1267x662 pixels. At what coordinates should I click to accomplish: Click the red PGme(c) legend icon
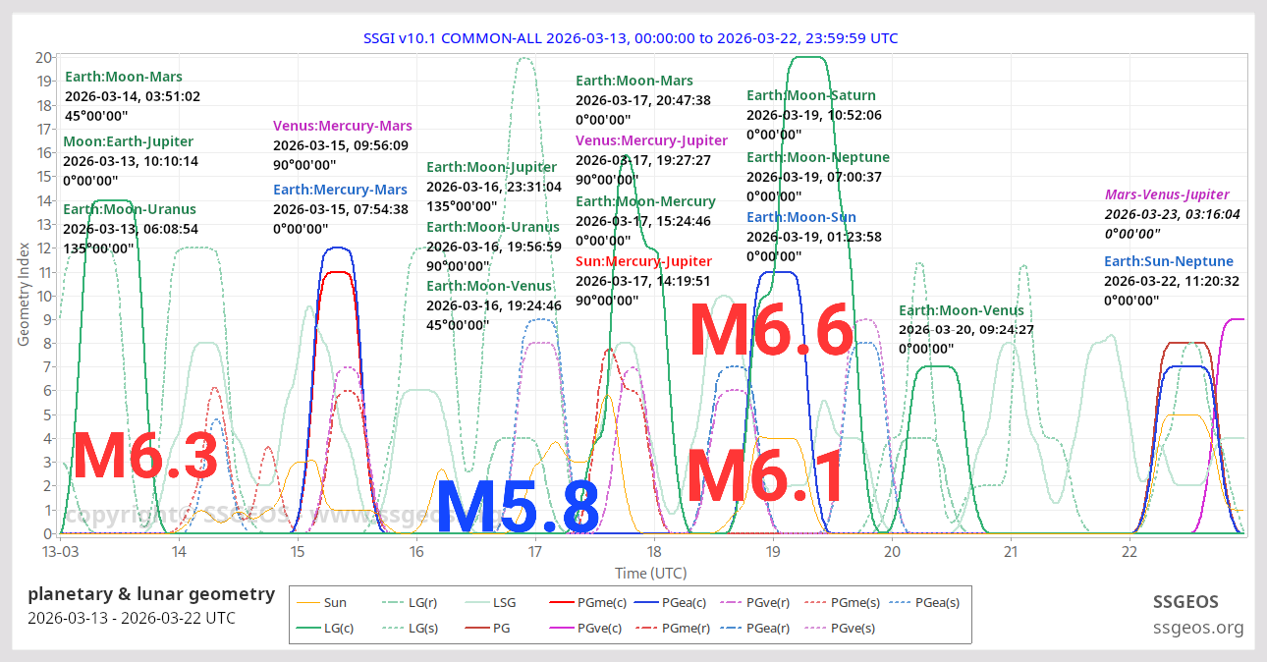click(x=561, y=602)
